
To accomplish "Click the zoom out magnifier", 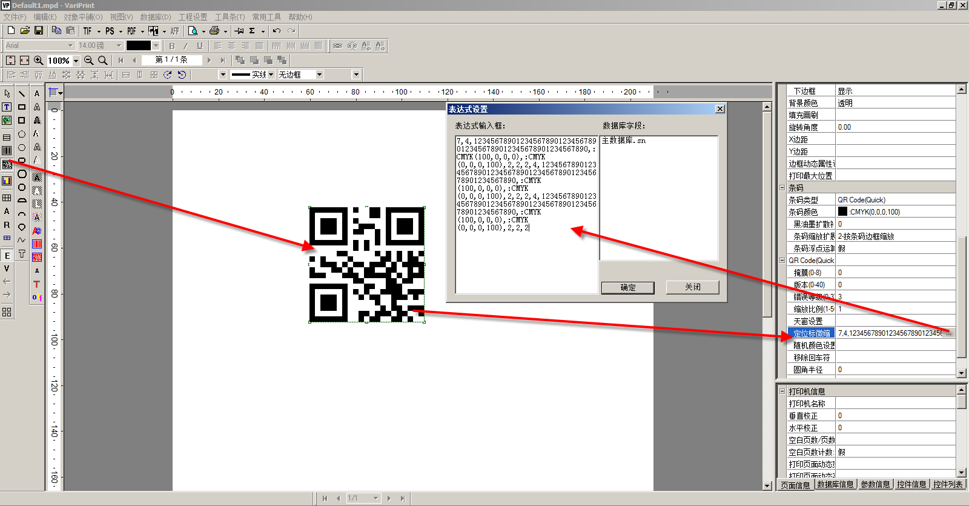I will pyautogui.click(x=89, y=60).
